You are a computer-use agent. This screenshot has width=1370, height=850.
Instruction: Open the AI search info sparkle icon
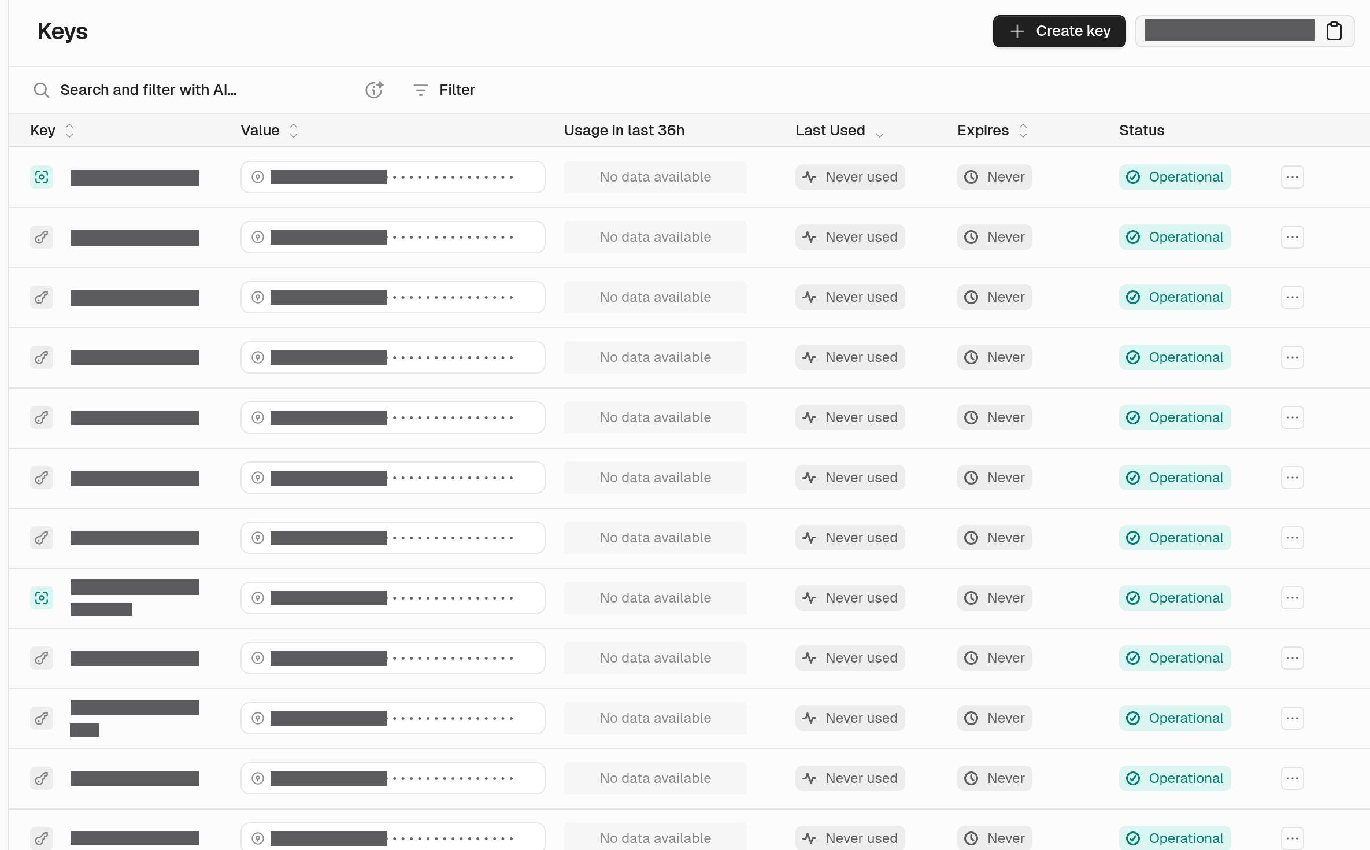[x=375, y=90]
